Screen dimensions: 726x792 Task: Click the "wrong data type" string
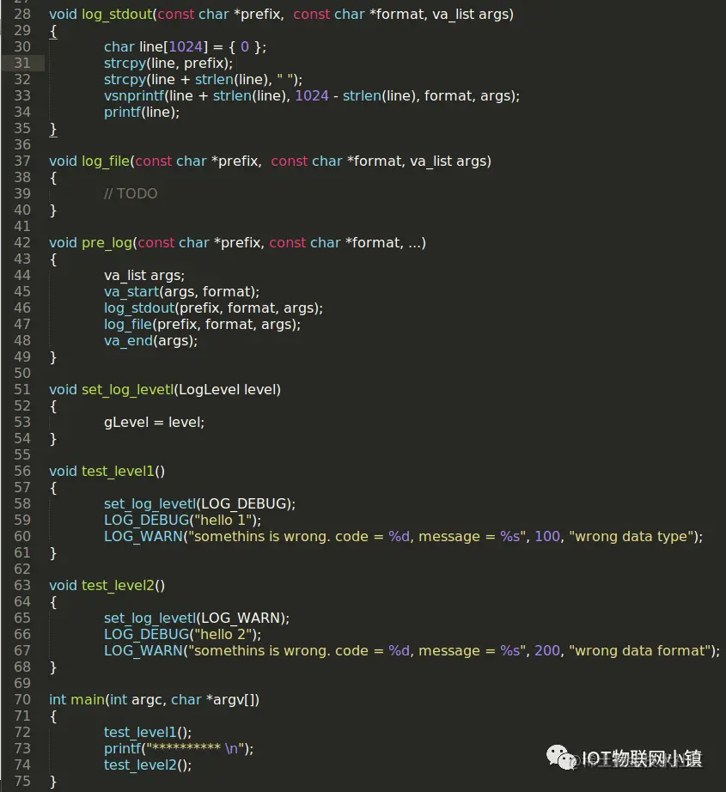[631, 536]
